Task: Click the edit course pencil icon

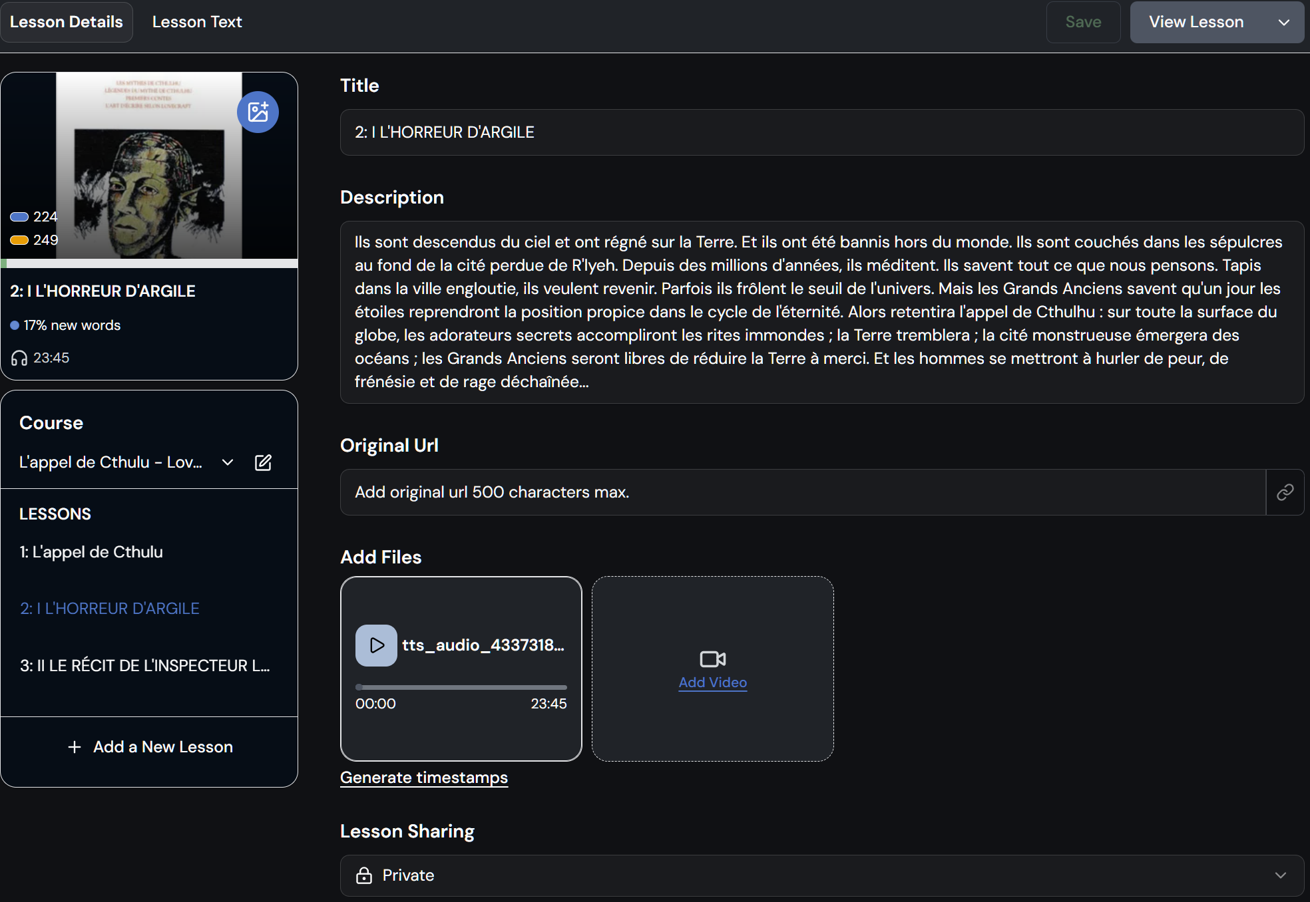Action: (x=263, y=462)
